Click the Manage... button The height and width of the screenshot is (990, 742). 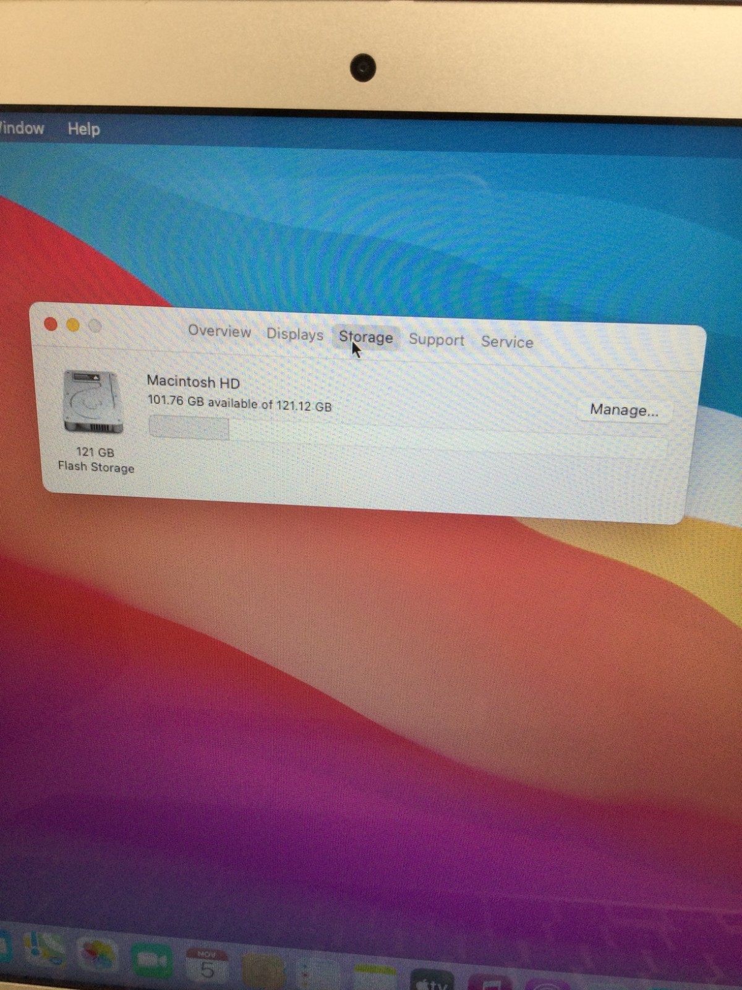pyautogui.click(x=624, y=410)
